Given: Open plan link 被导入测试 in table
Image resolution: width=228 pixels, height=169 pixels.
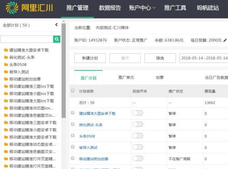Looking at the screenshot, I should point(88,148).
